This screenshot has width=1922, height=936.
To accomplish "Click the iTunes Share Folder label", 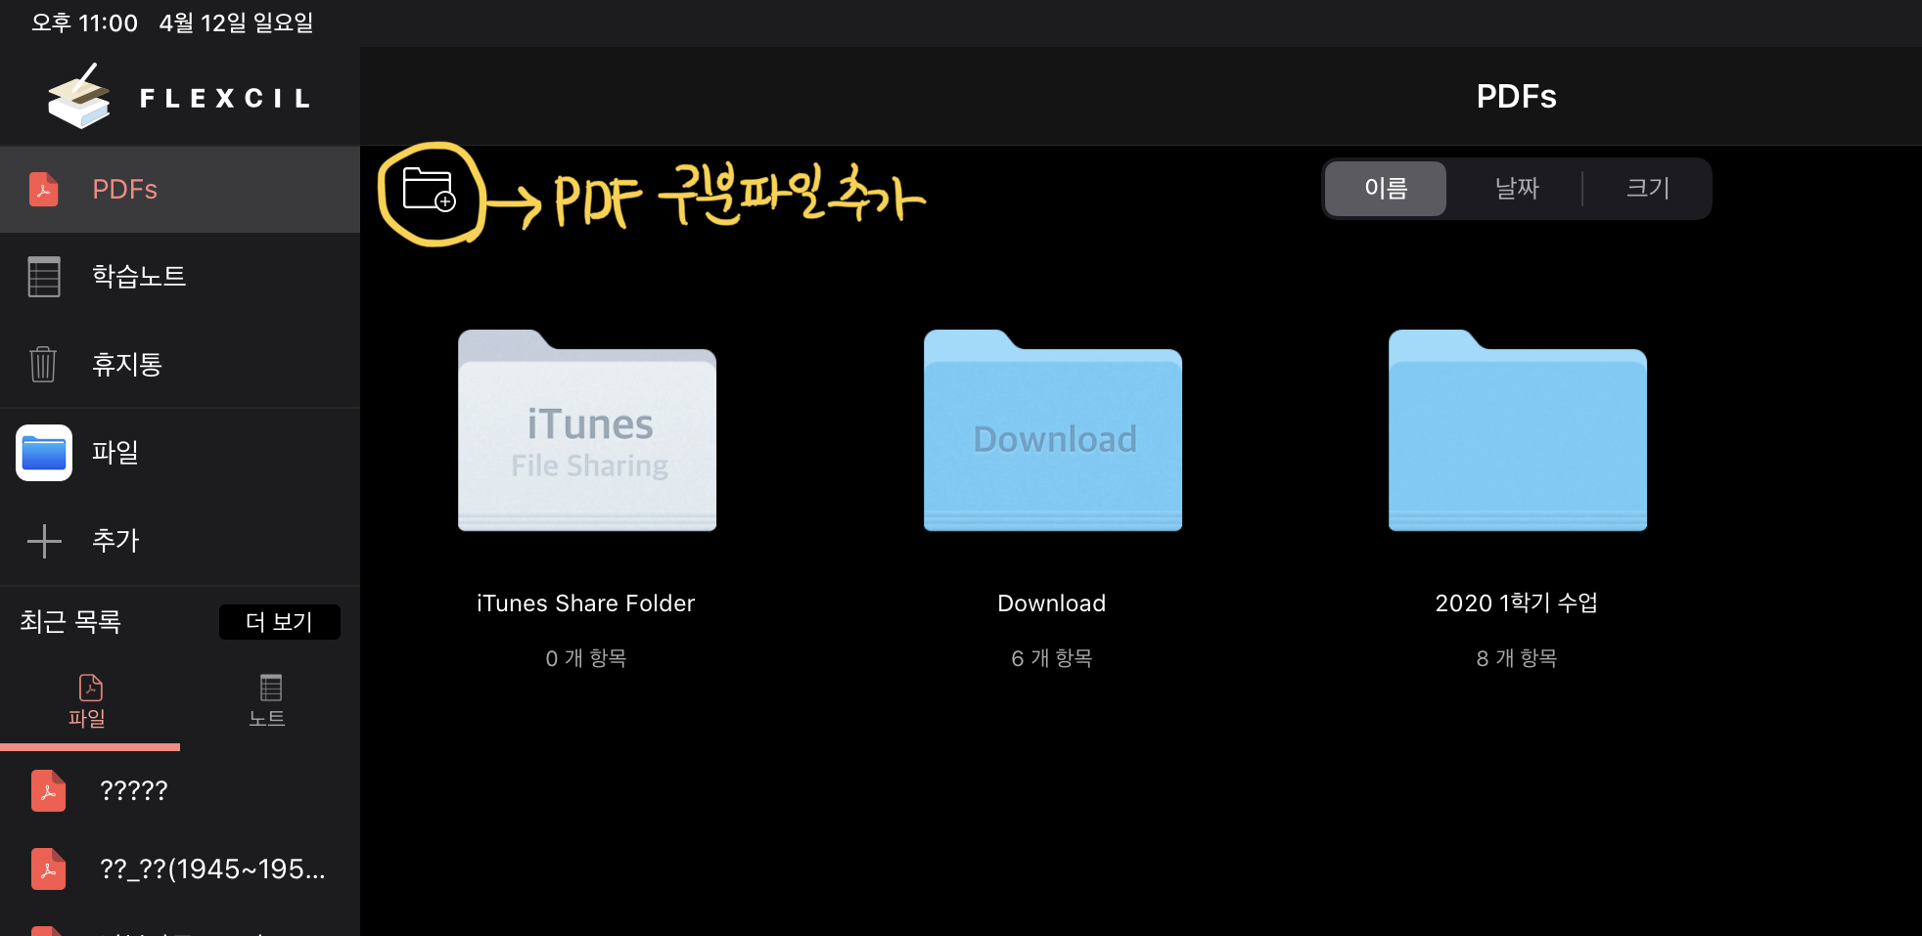I will [586, 603].
